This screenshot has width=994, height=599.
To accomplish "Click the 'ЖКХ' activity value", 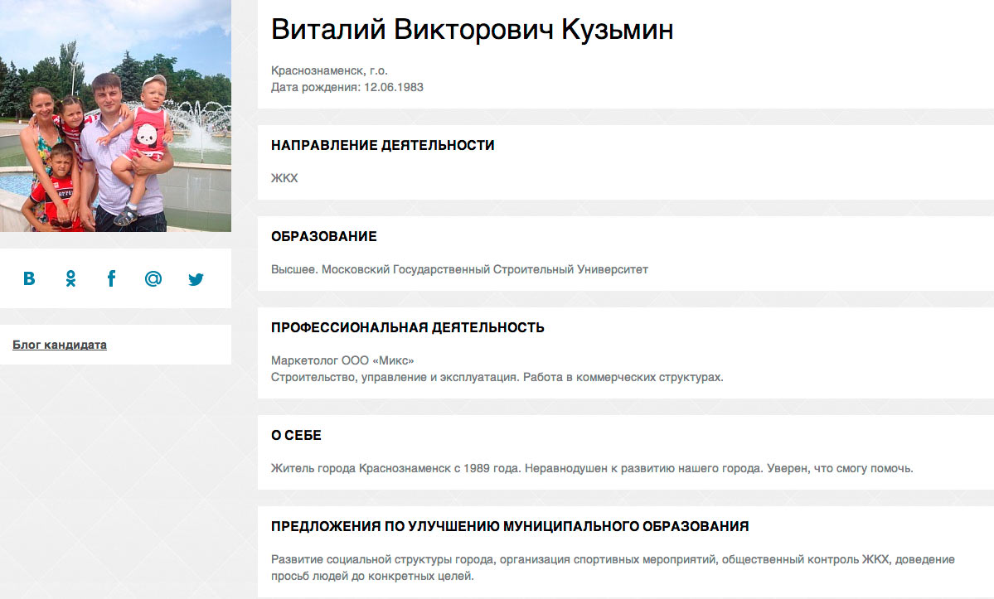I will point(284,178).
